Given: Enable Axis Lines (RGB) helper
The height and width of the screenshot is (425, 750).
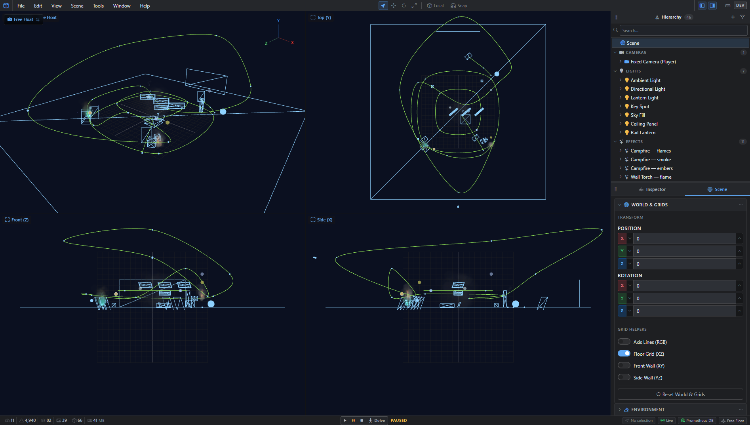Looking at the screenshot, I should [624, 342].
